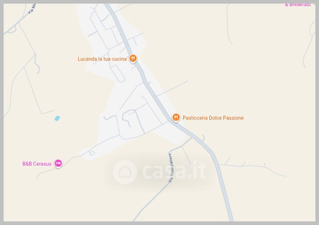The image size is (319, 225).
Task: Click the casa.it watermark text
Action: (x=174, y=170)
